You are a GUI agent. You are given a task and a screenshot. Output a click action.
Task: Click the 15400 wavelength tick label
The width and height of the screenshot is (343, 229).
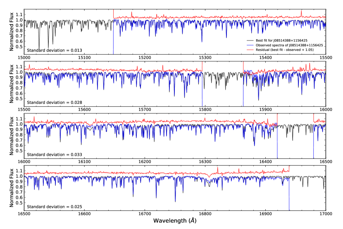coord(266,57)
